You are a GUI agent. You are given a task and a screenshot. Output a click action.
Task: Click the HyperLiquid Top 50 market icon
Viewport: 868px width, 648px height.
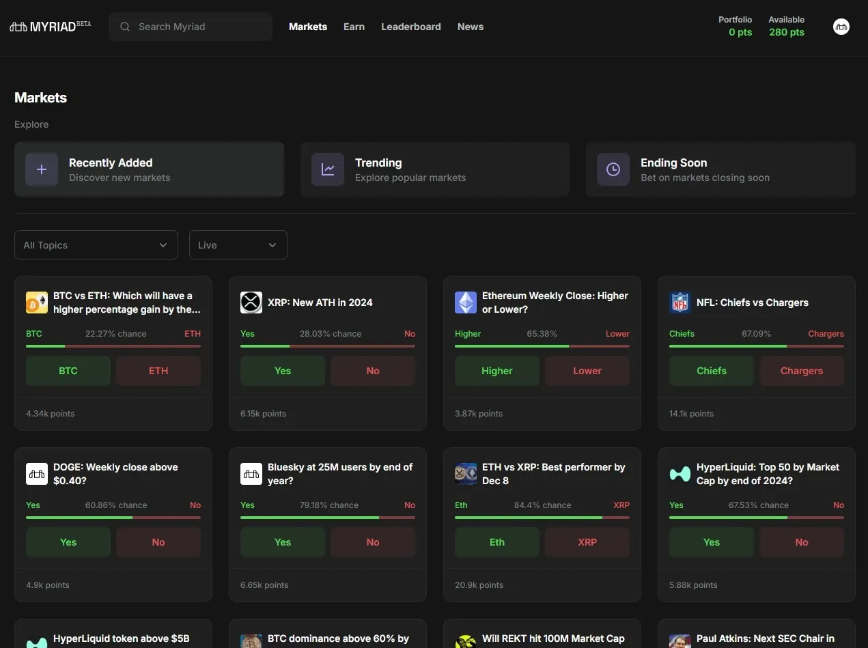point(680,474)
